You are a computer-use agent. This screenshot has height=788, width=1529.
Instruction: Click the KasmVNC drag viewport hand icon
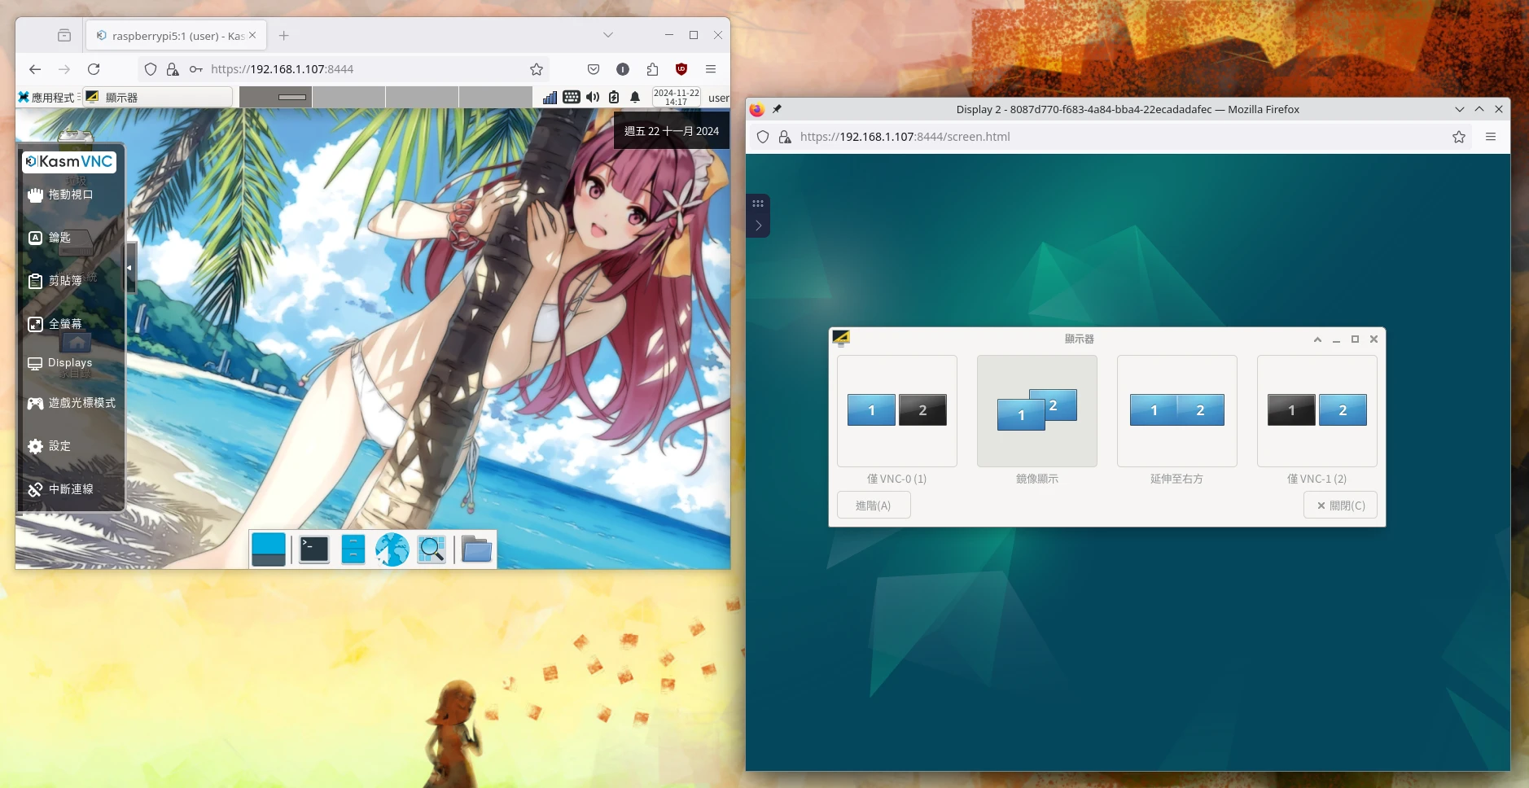[x=36, y=195]
